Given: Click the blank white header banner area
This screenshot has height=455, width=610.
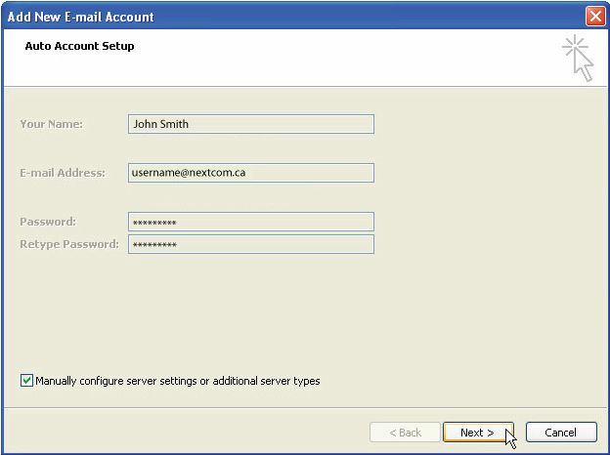Looking at the screenshot, I should click(342, 59).
